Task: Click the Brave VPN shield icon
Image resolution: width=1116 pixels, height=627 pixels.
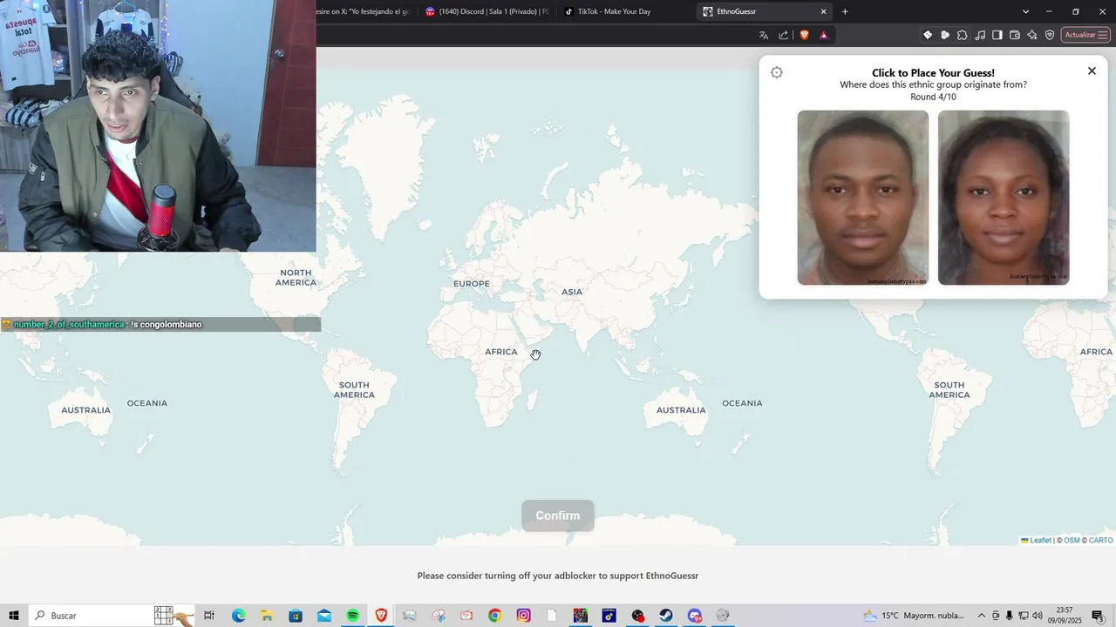Action: (x=1050, y=35)
